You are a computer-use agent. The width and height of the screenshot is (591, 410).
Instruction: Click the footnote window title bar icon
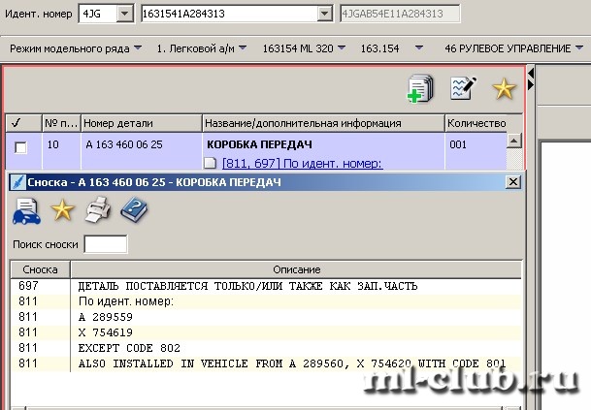(x=17, y=182)
